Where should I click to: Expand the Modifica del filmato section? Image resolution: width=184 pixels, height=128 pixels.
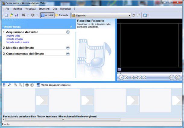point(68,48)
